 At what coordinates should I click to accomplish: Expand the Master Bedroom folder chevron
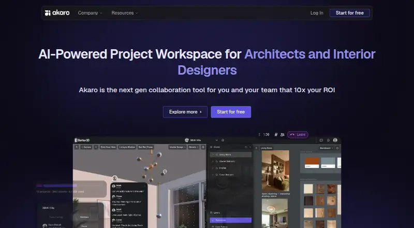(213, 161)
